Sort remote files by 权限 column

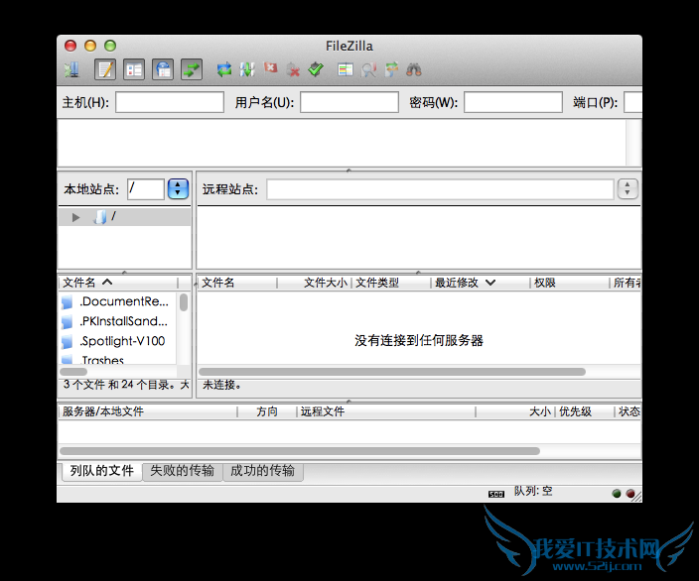pos(570,283)
